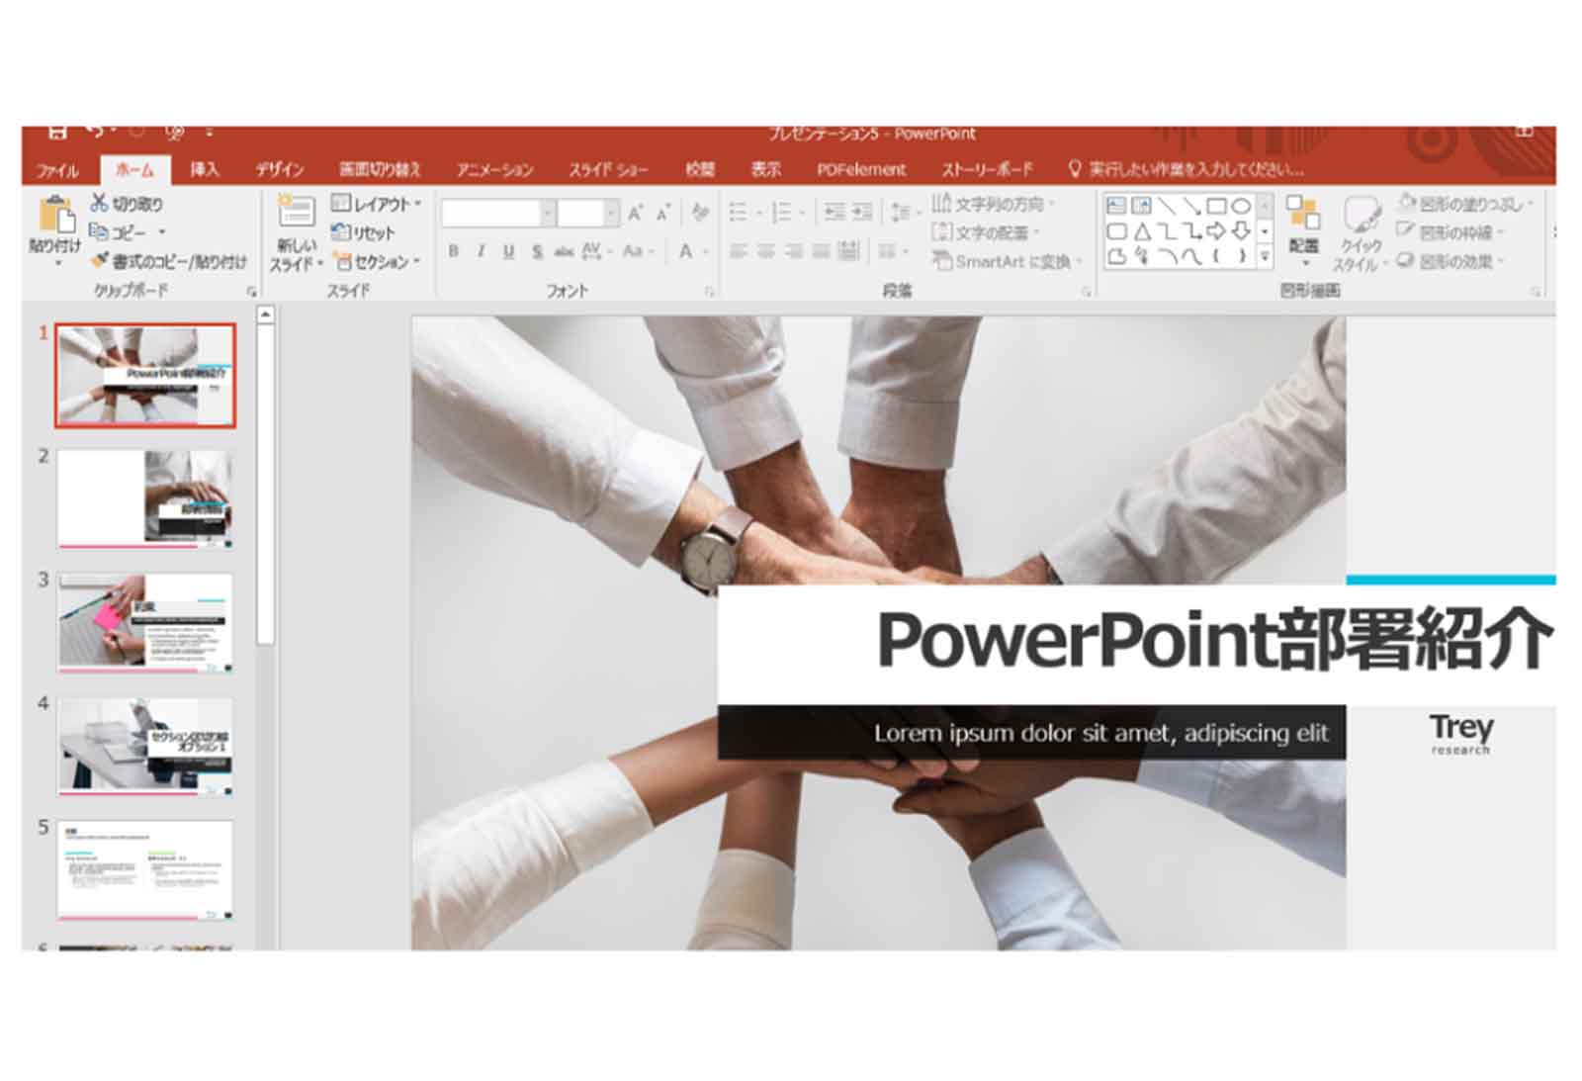Select slide 3 thumbnail in panel
Viewport: 1582px width, 1081px height.
click(x=145, y=623)
